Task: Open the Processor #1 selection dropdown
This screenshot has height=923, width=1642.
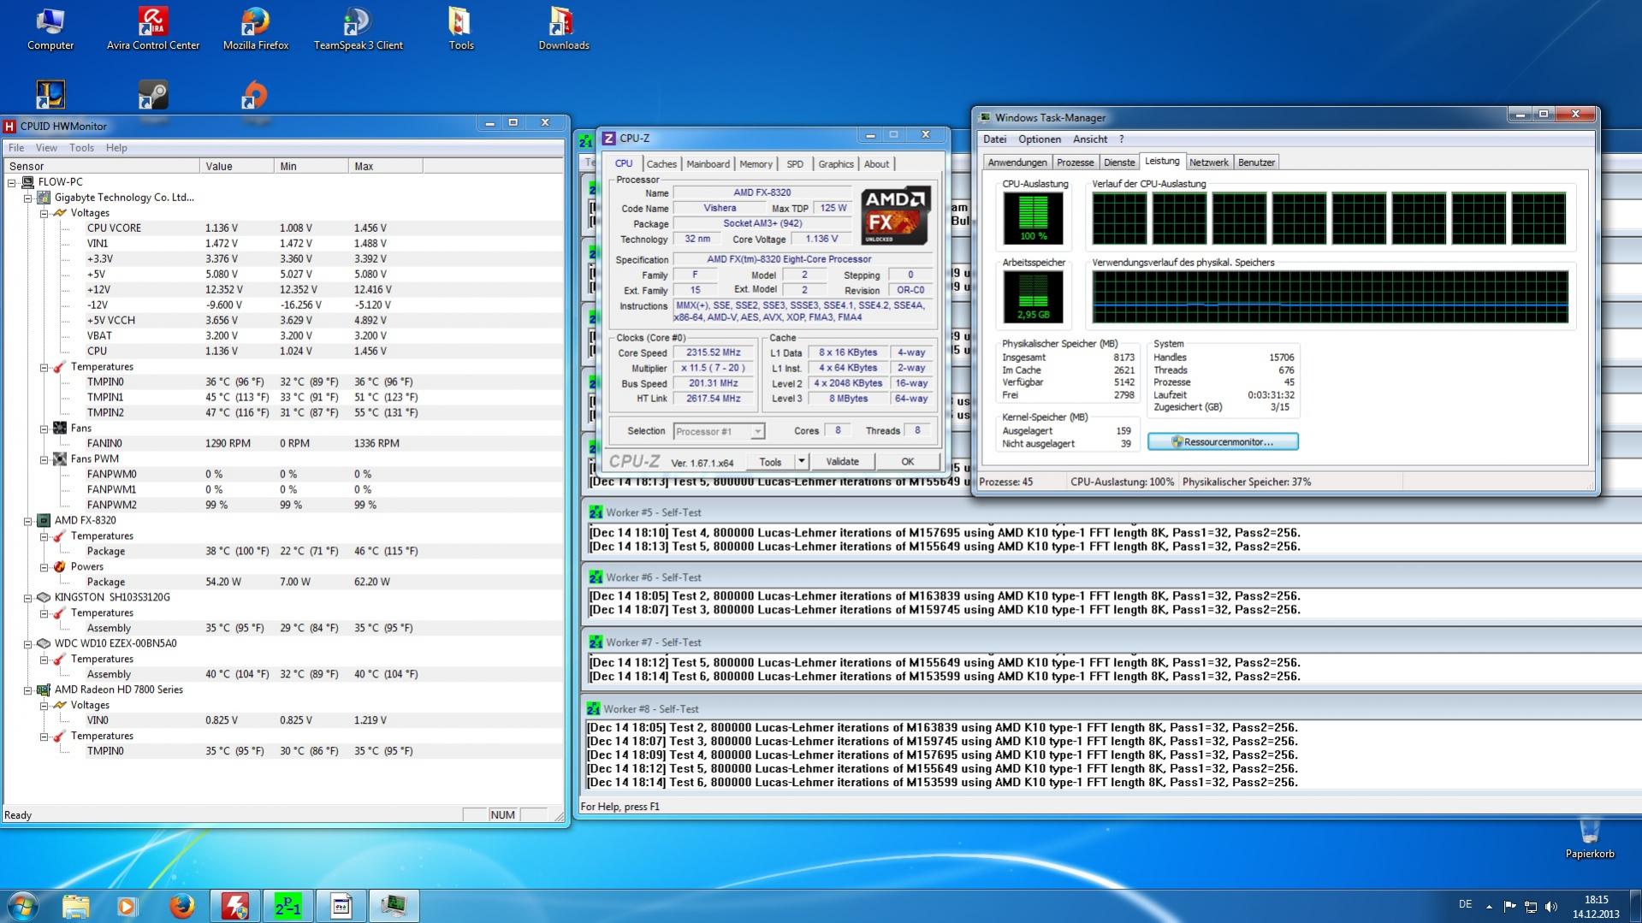Action: 756,432
